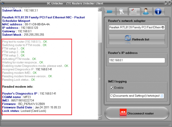Click the 'Lock status: Locked (Card Lock)' line
Screen dimensions: 172x127
click(x=24, y=111)
